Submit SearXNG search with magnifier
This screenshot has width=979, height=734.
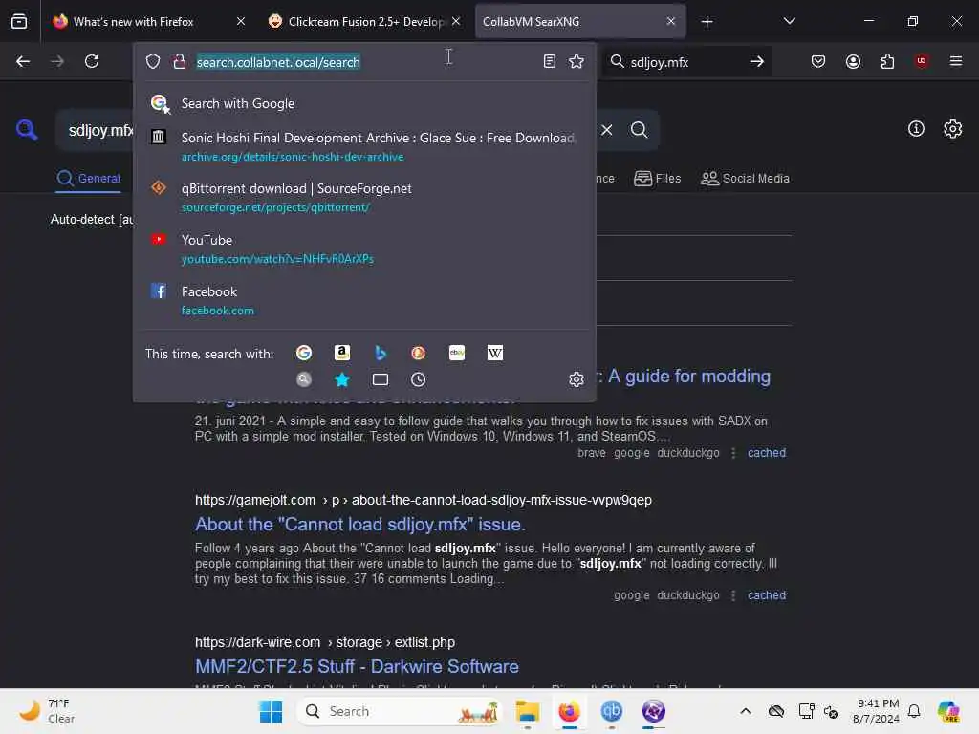639,130
